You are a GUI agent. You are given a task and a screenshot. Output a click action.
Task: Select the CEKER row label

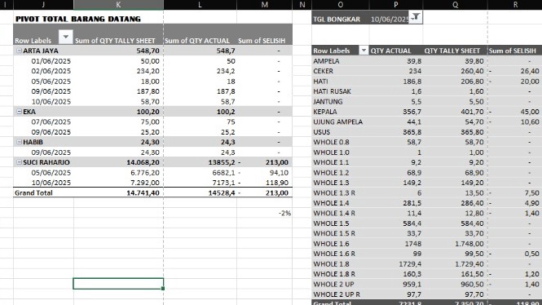click(x=324, y=71)
